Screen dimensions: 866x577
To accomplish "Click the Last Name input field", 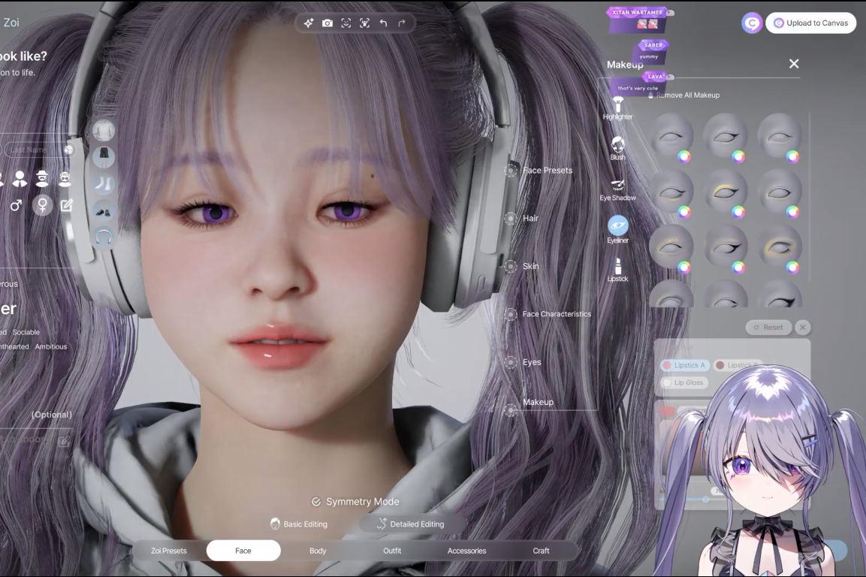I will coord(30,150).
